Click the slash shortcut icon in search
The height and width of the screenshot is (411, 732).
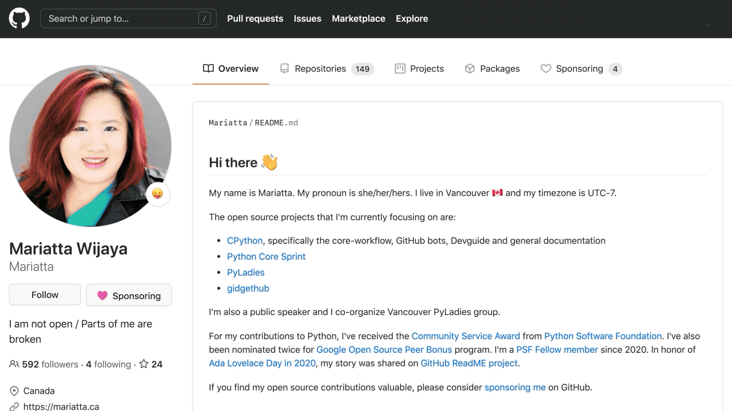[x=204, y=18]
